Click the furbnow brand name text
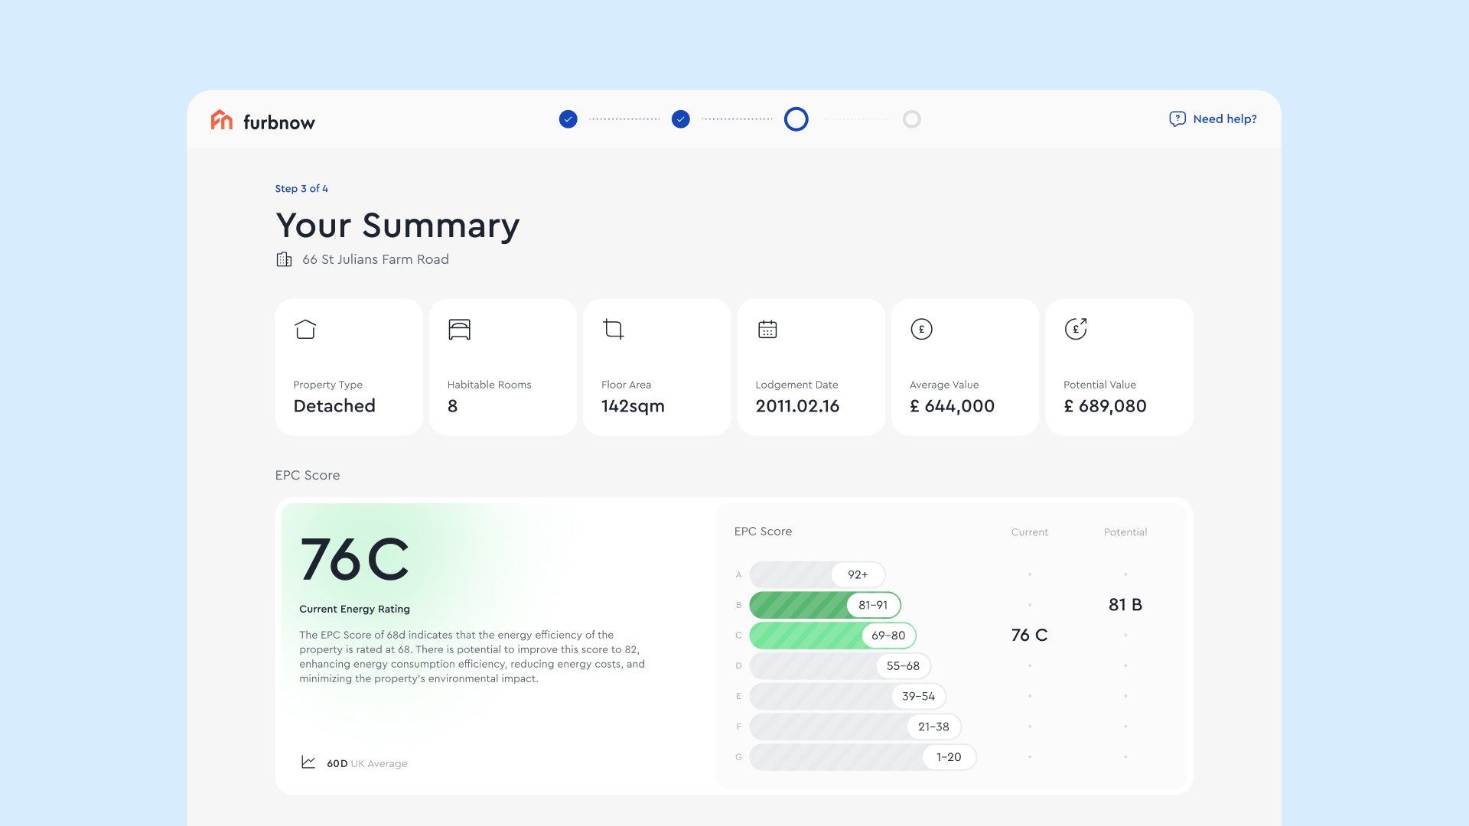1469x826 pixels. point(278,122)
